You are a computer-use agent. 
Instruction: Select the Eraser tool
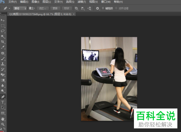point(3,75)
